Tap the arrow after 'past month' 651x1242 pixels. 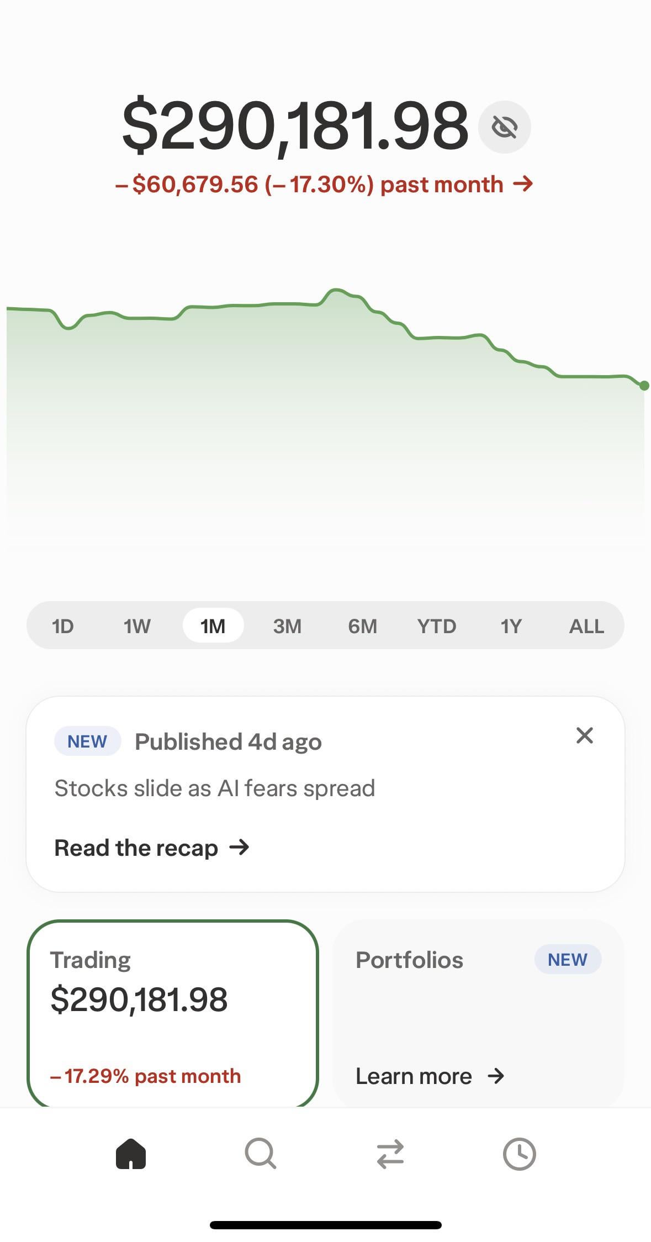pos(522,183)
